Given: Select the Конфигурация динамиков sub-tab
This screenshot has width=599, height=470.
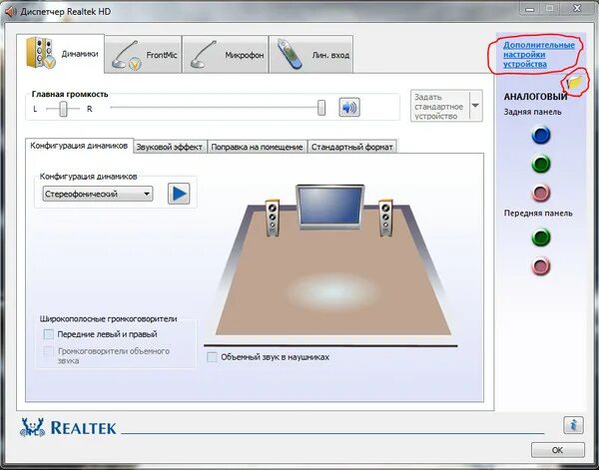Looking at the screenshot, I should 79,146.
